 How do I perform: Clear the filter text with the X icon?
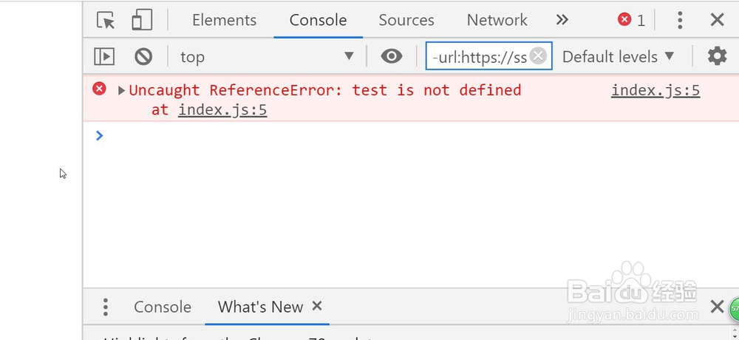coord(539,56)
